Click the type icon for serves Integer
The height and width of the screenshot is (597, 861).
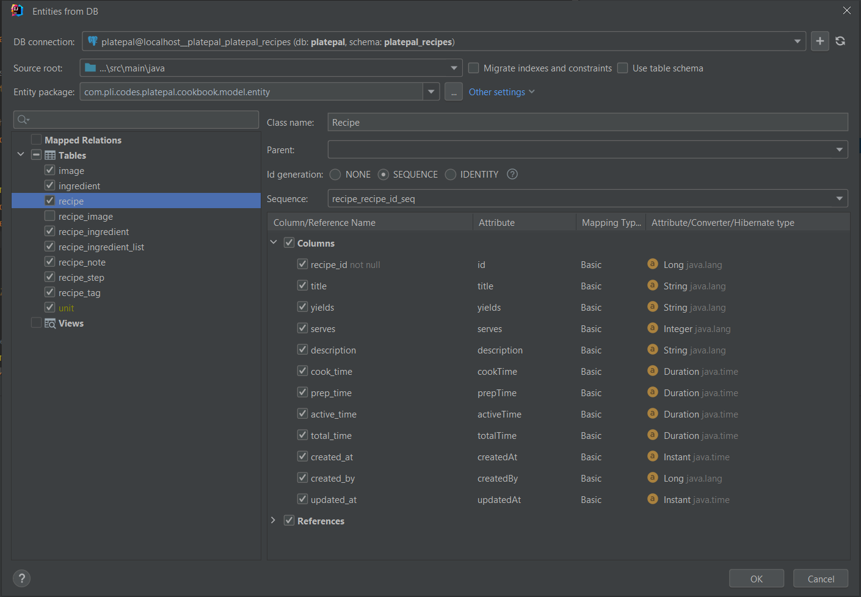point(653,328)
